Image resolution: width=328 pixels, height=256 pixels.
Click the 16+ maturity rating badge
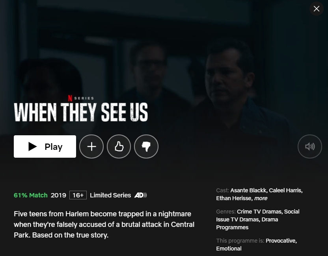78,195
